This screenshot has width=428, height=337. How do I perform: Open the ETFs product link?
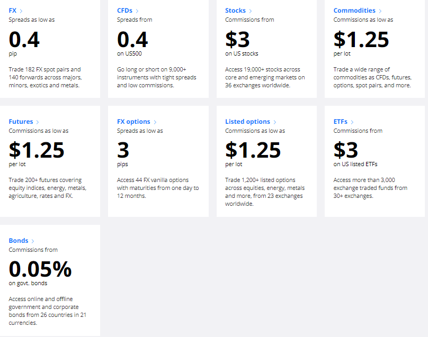[x=341, y=122]
